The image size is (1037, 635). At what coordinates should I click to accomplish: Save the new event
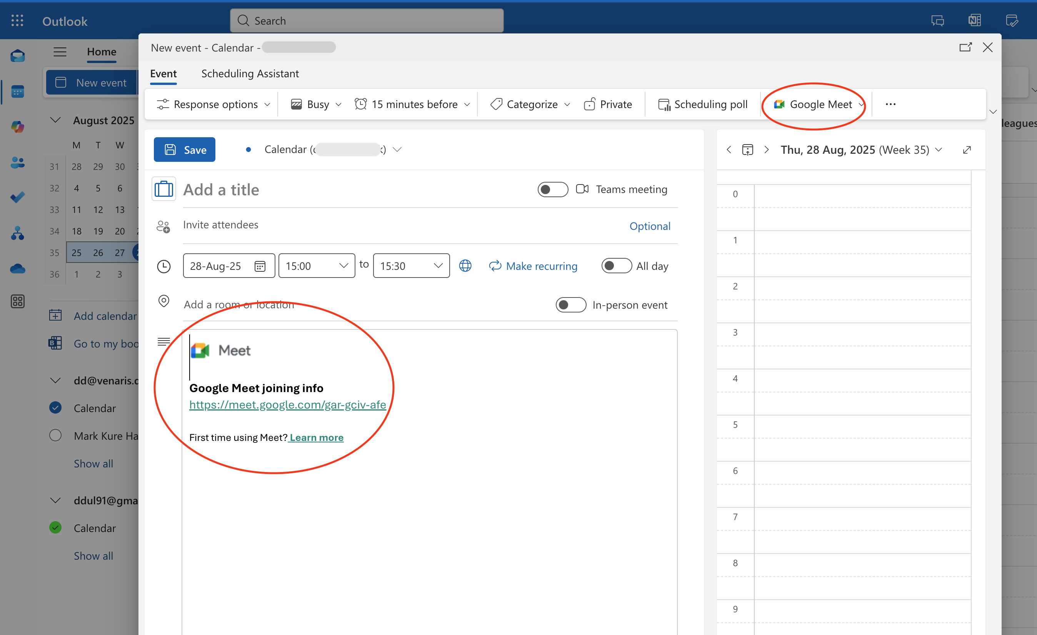point(184,150)
